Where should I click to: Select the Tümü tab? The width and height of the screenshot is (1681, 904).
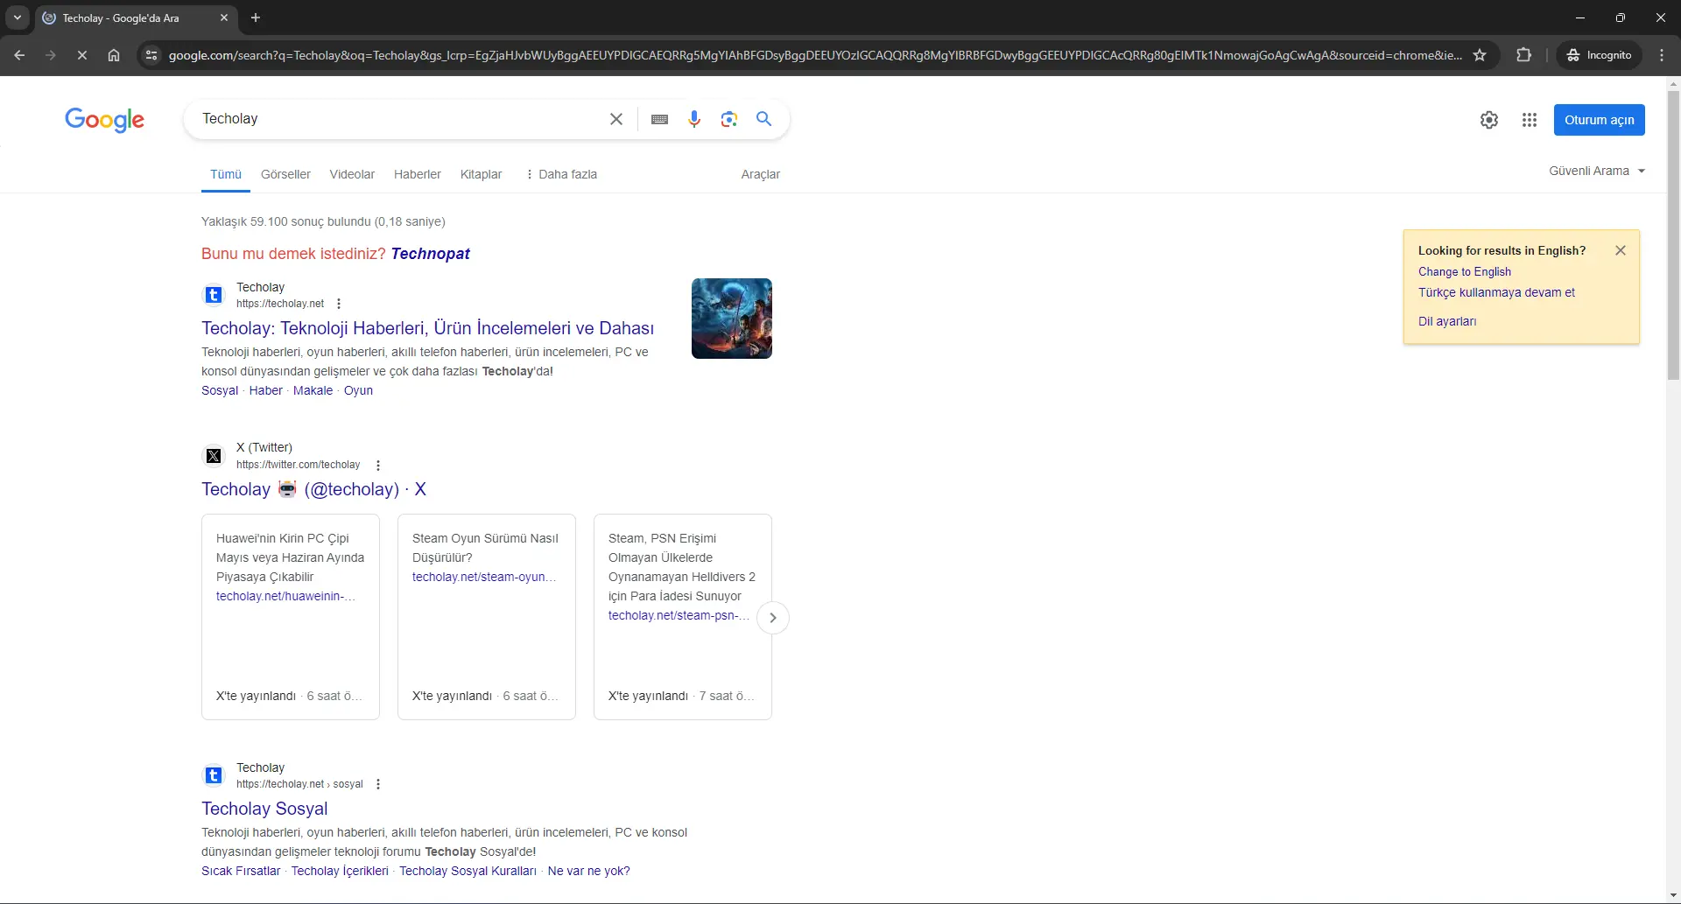226,174
